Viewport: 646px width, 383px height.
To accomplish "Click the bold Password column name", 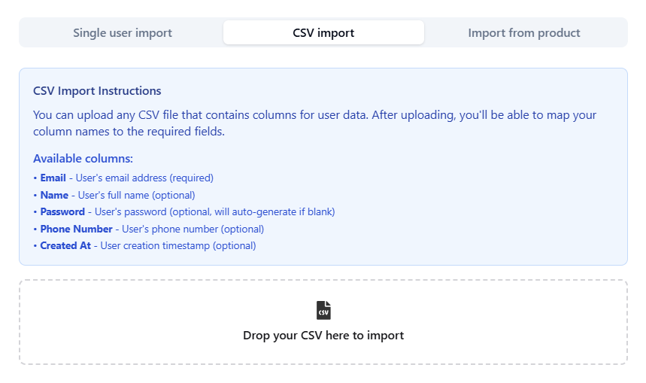I will click(x=63, y=212).
